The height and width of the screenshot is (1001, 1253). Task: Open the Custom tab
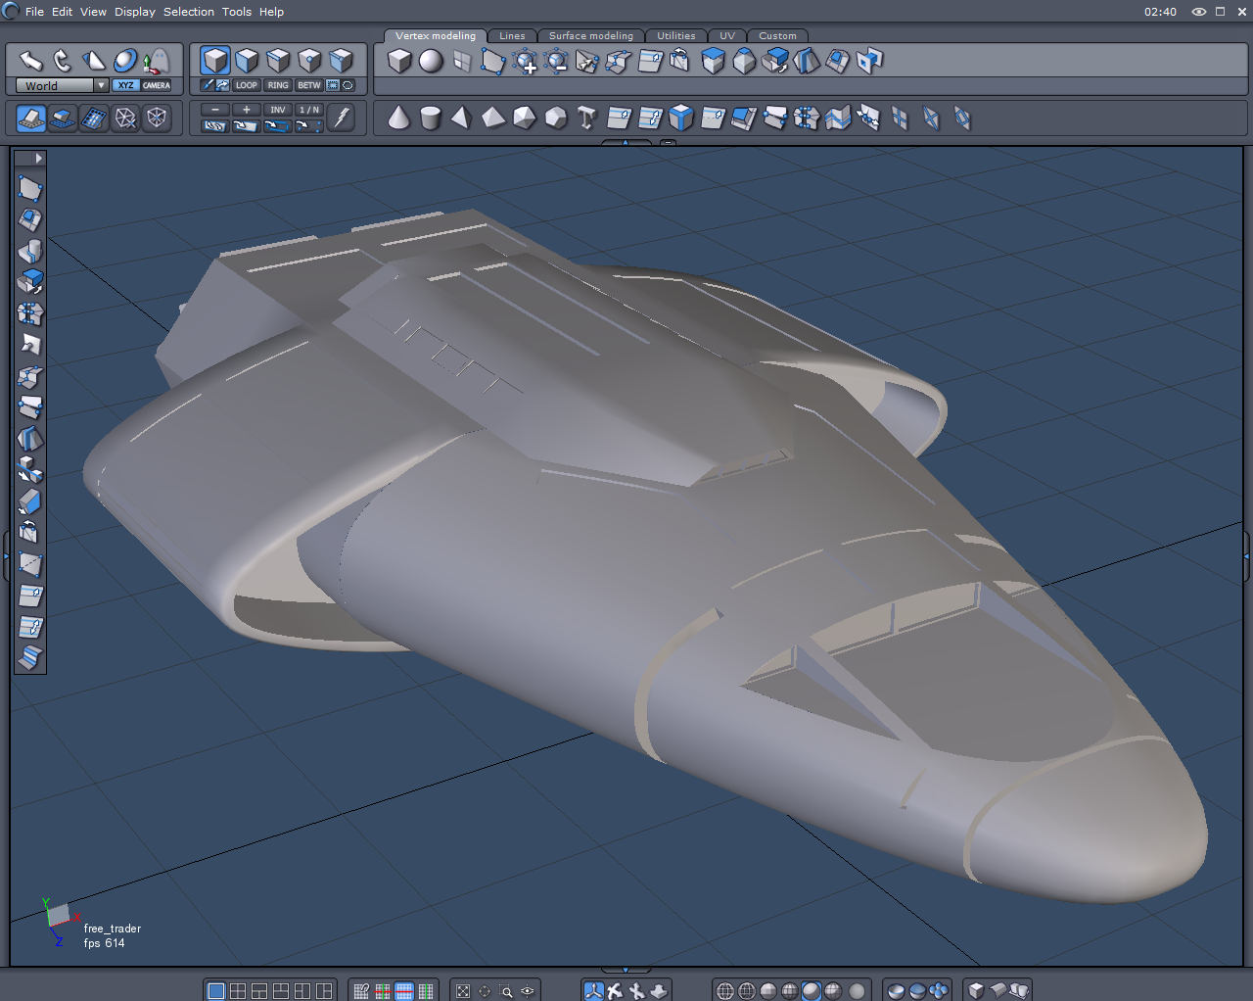tap(777, 36)
